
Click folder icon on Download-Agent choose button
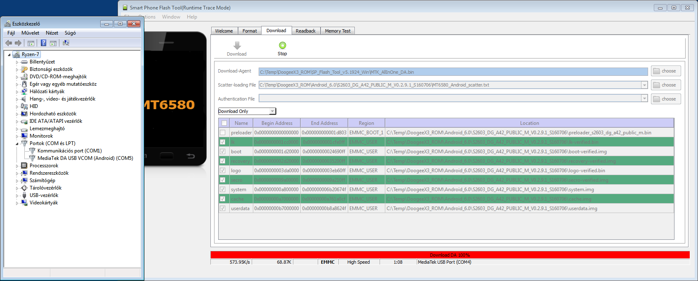click(x=656, y=71)
